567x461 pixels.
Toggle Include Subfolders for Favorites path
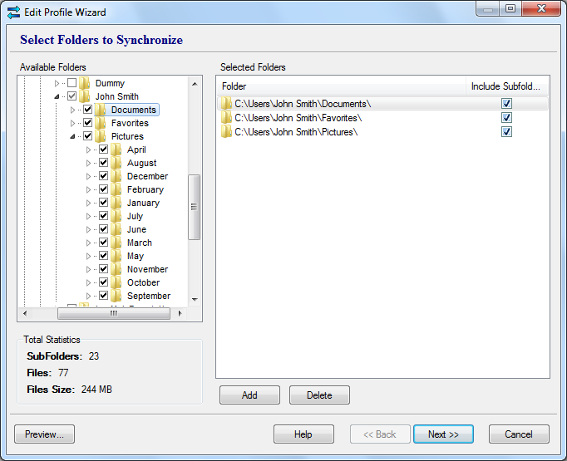pos(506,118)
